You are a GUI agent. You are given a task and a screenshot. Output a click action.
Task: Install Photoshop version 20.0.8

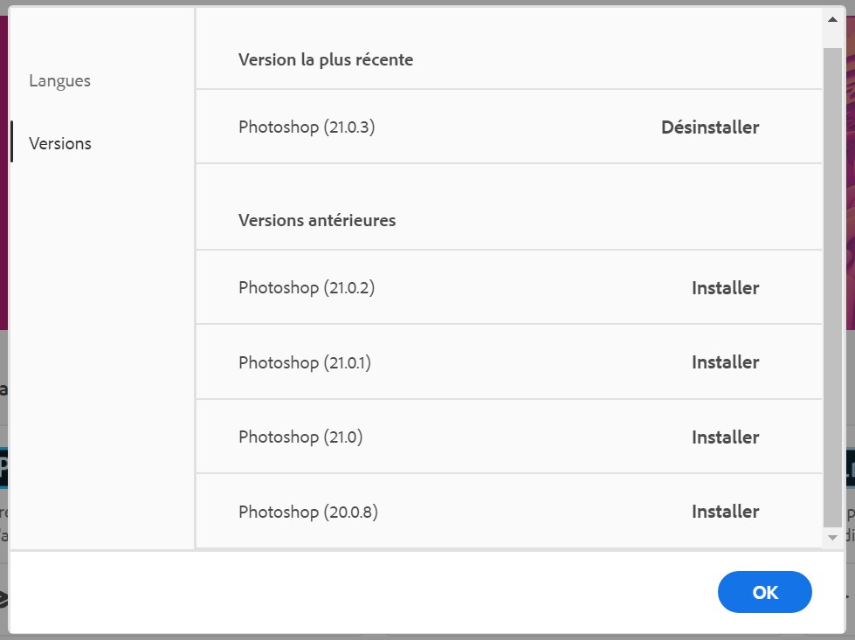pyautogui.click(x=725, y=512)
